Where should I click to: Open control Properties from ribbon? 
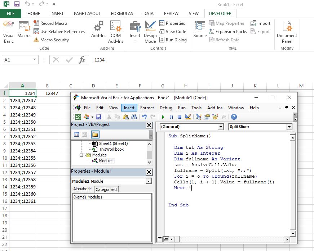coord(172,23)
